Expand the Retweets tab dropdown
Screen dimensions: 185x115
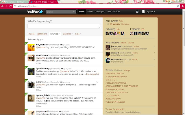point(60,34)
